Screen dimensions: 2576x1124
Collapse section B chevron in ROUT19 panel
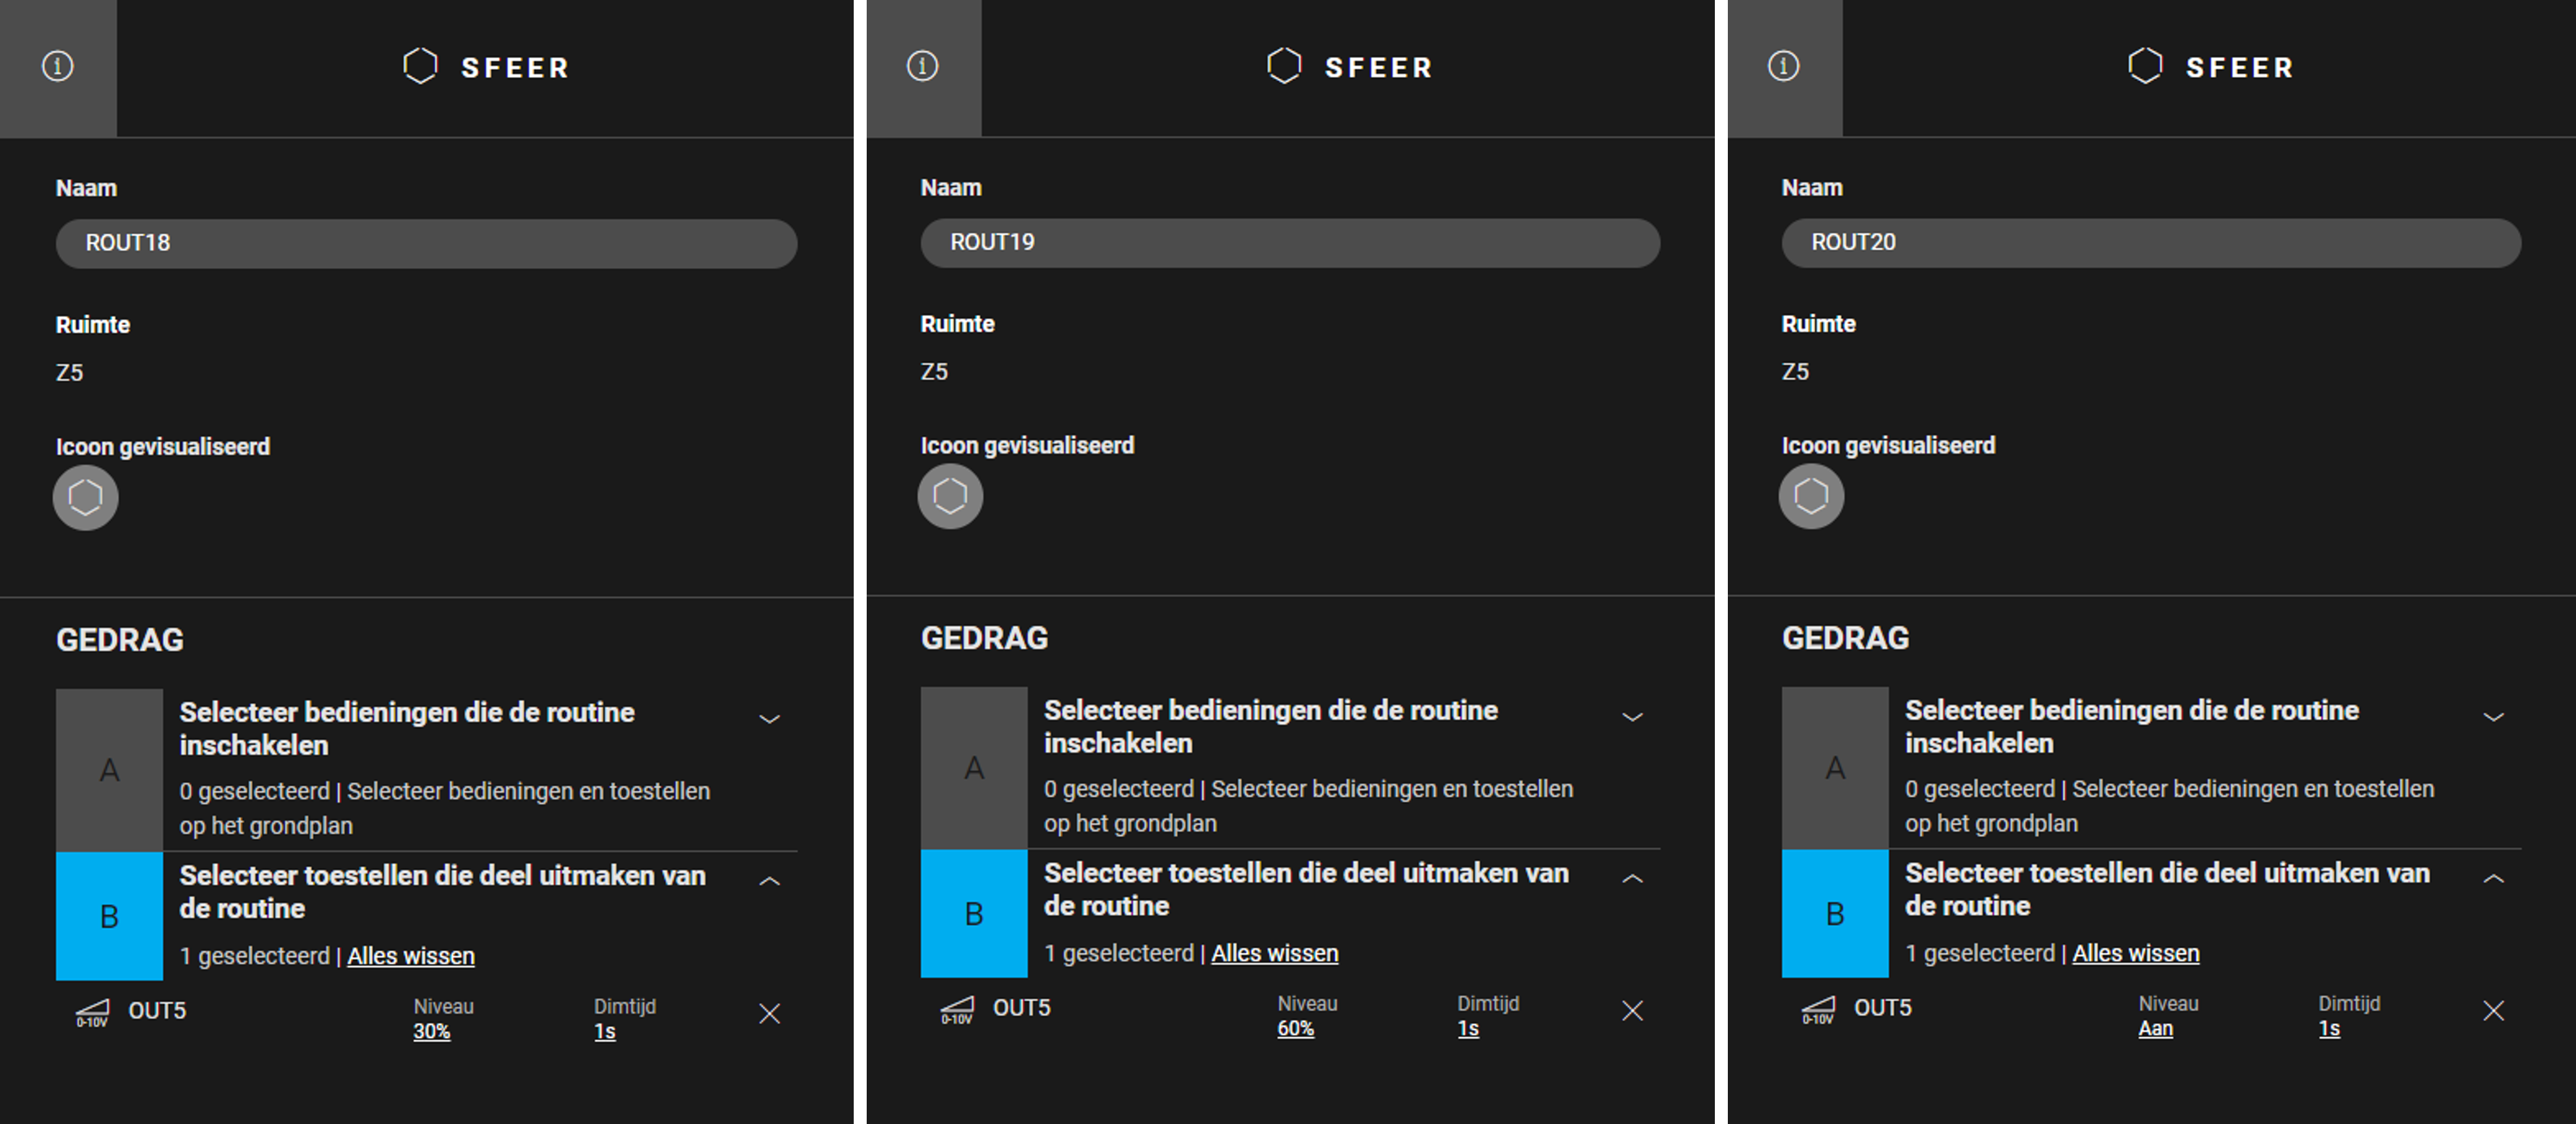tap(1632, 878)
